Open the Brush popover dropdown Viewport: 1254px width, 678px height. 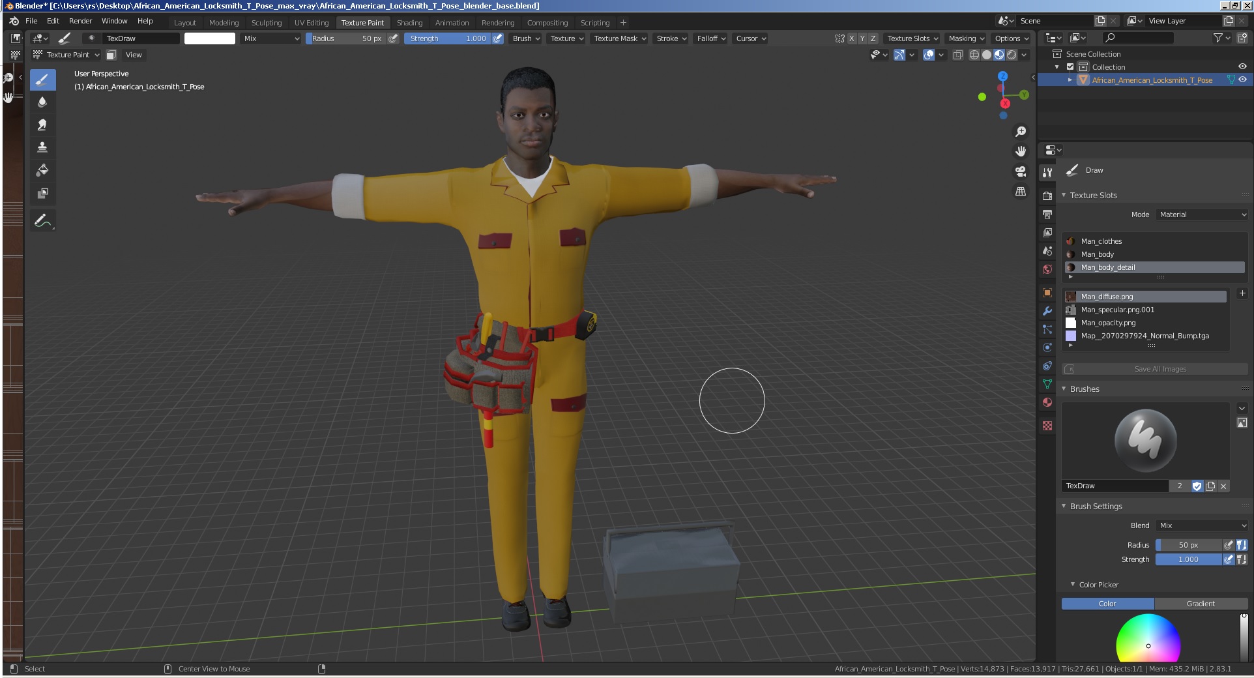(x=526, y=38)
